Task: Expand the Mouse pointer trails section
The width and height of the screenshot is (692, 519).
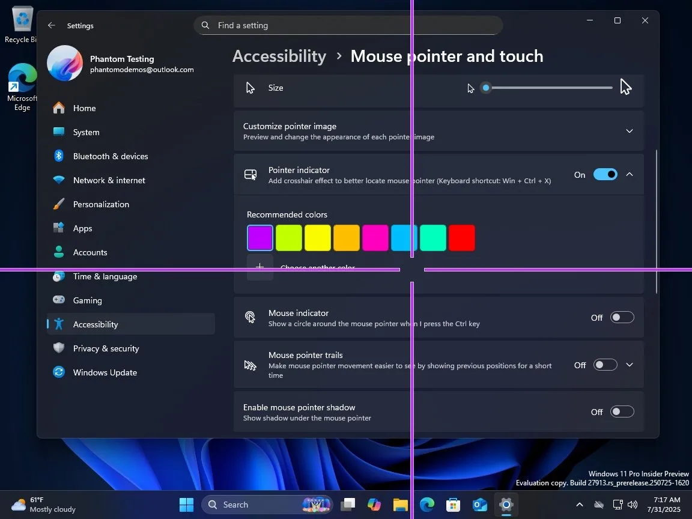Action: click(x=630, y=365)
